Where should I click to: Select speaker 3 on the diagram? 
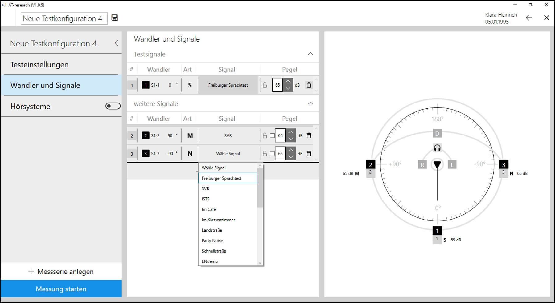click(503, 164)
